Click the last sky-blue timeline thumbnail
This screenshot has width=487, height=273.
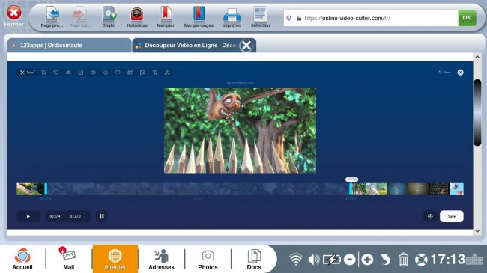click(x=456, y=189)
